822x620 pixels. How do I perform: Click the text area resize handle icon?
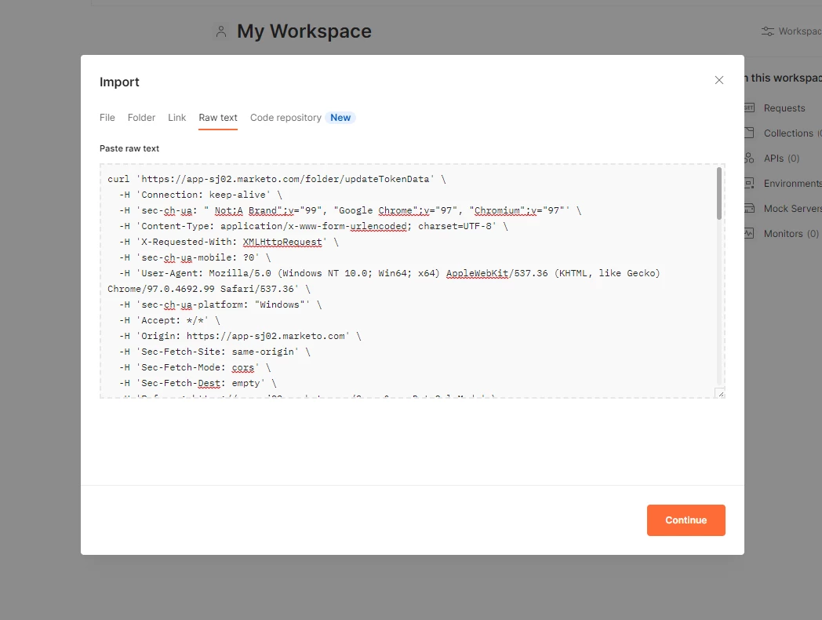coord(720,393)
